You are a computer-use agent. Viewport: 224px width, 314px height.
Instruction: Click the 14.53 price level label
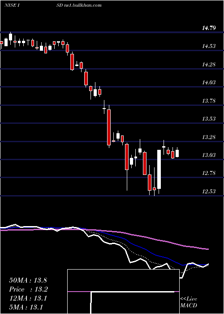click(x=209, y=46)
